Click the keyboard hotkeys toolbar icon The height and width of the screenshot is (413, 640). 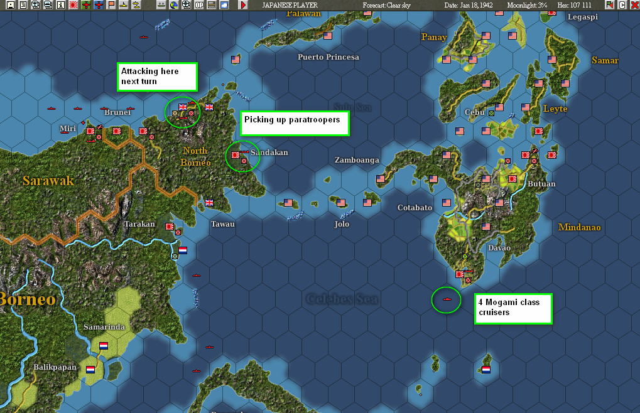pyautogui.click(x=212, y=5)
